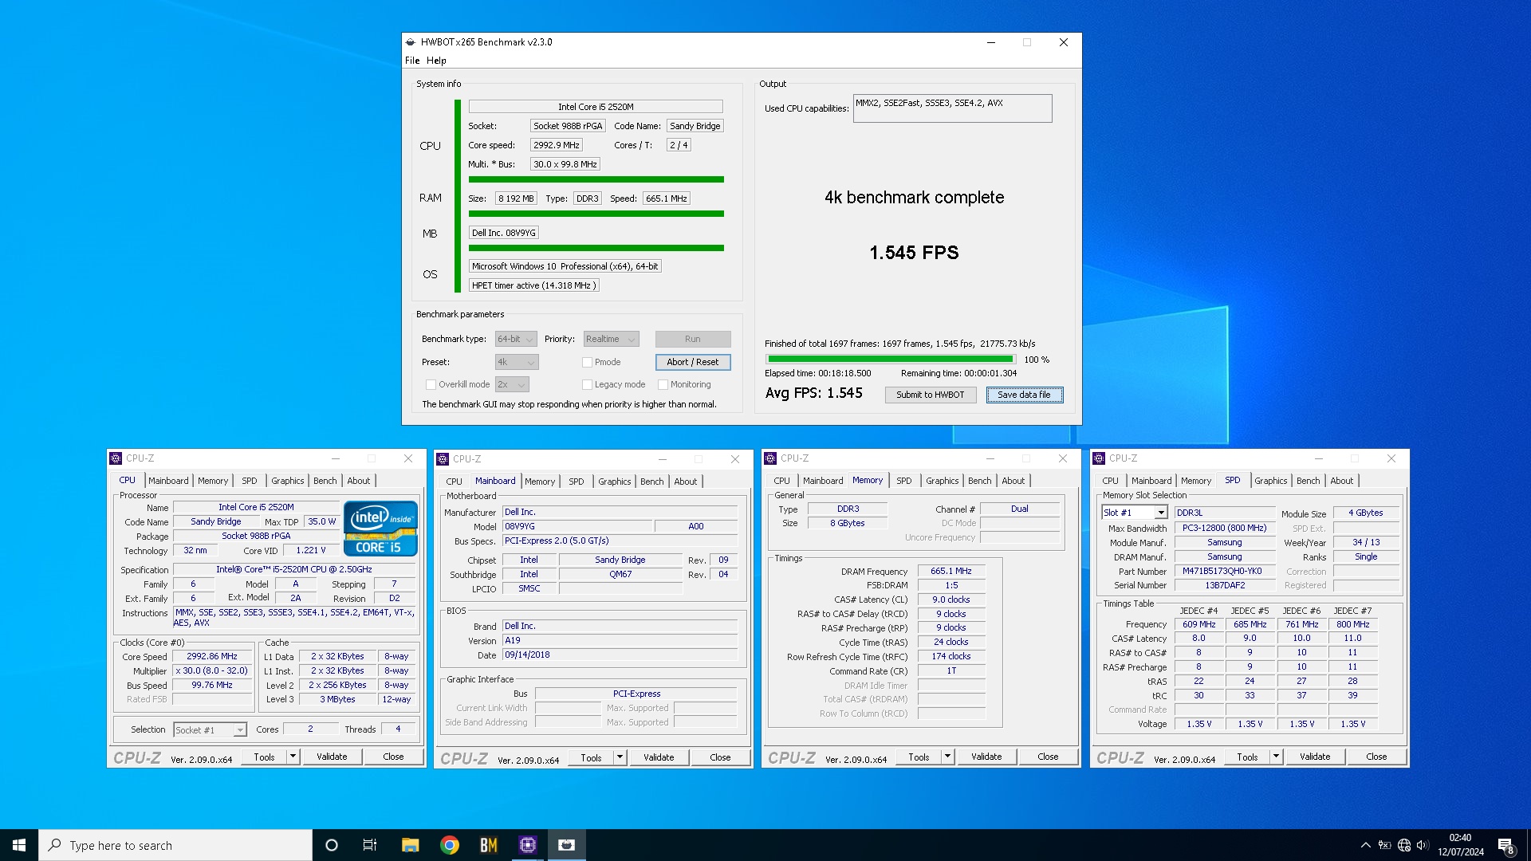The width and height of the screenshot is (1531, 861).
Task: Click the PC3-12800 (800 MHz) bandwidth value
Action: coord(1224,528)
